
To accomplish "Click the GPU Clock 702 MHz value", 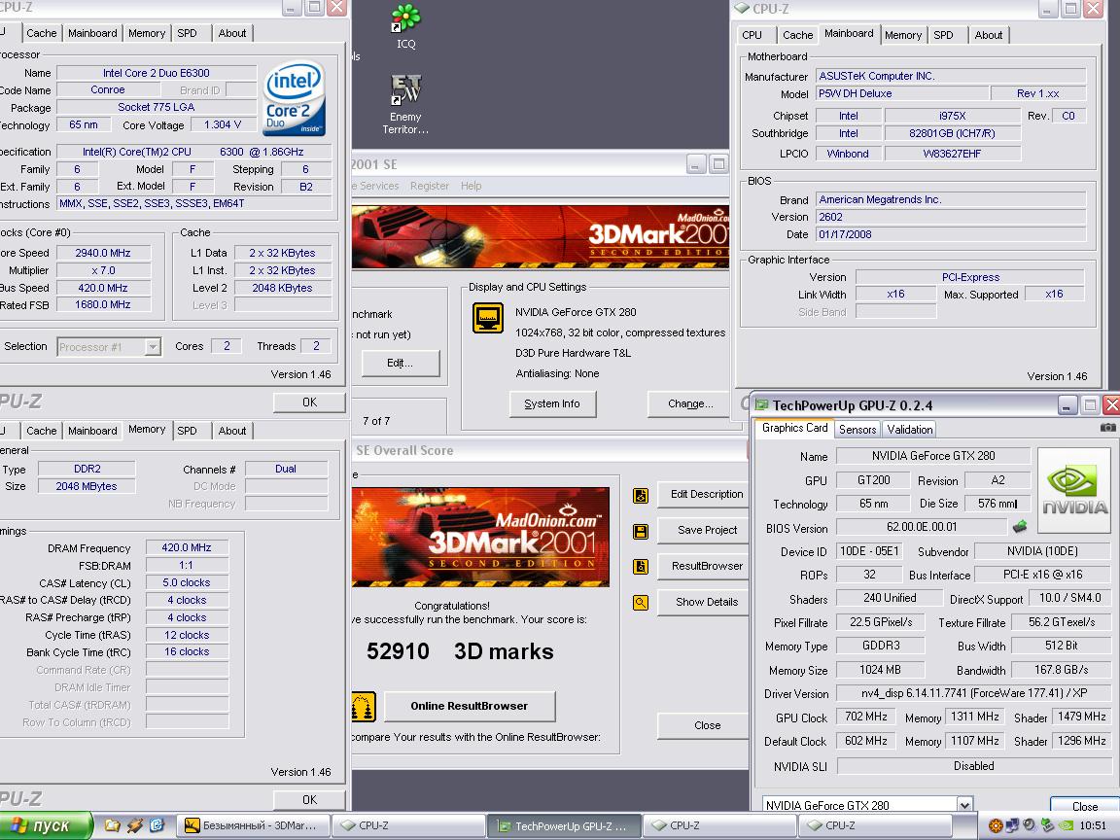I will coord(865,717).
